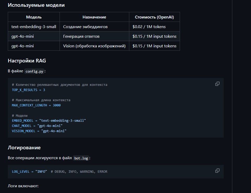Image resolution: width=251 pixels, height=193 pixels.
Task: Click the EMBED_MODEL code line
Action: pyautogui.click(x=49, y=121)
